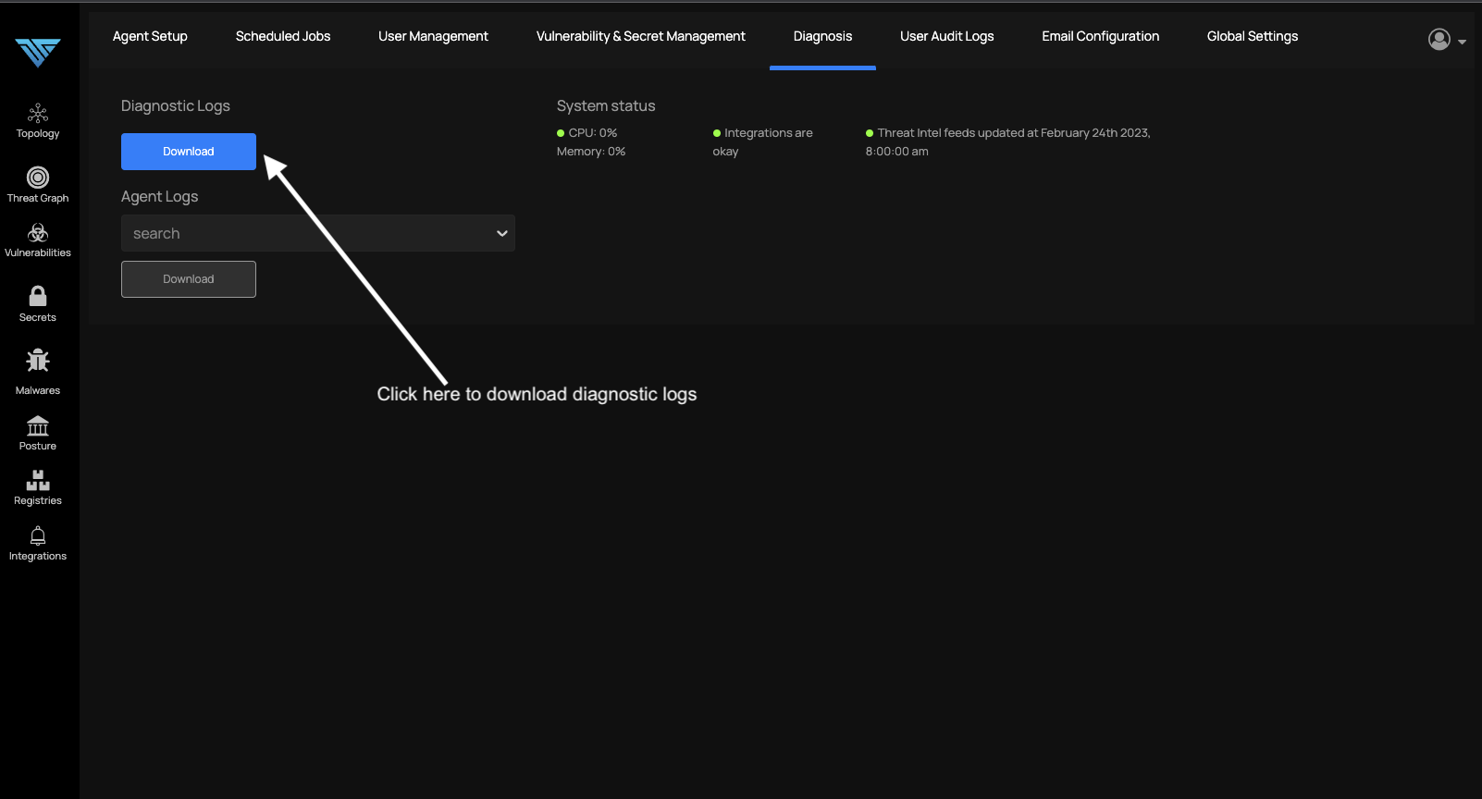This screenshot has width=1482, height=799.
Task: Open the Email Configuration tab
Action: pos(1101,36)
